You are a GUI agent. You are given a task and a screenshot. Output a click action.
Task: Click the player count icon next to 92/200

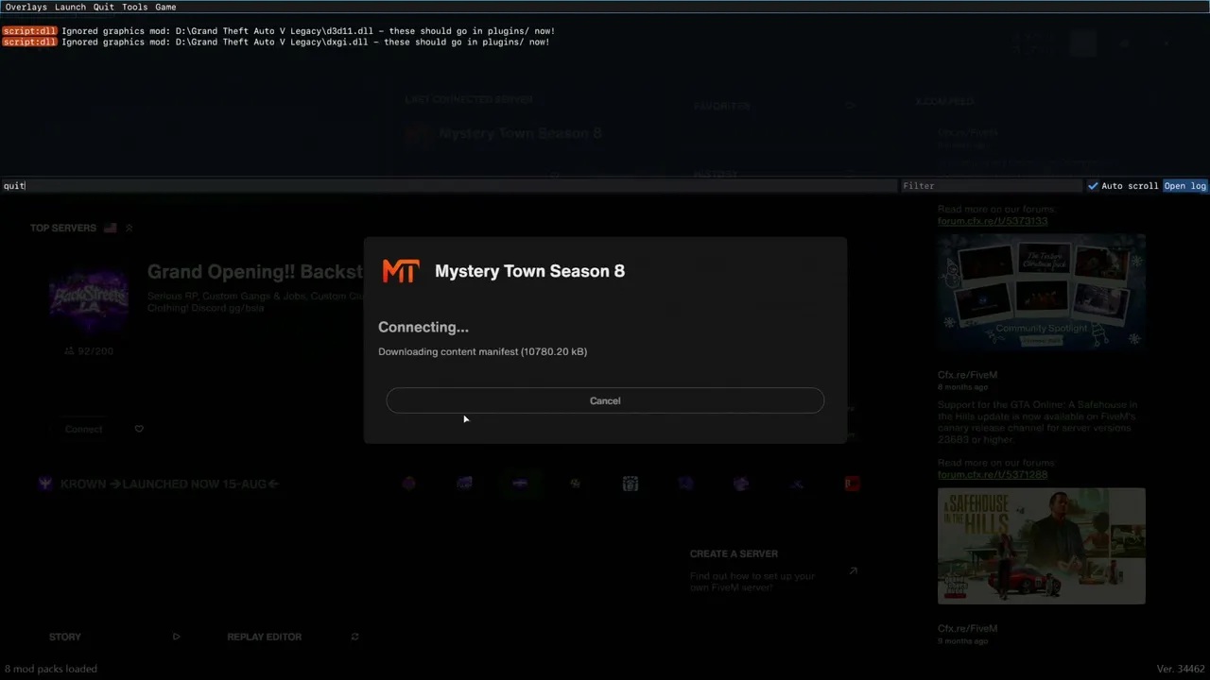(x=69, y=350)
